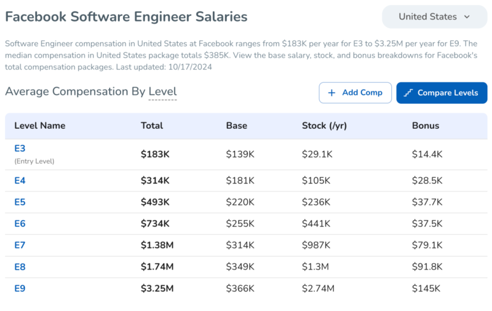
Task: Click the Stock (/yr) column header
Action: pyautogui.click(x=325, y=126)
